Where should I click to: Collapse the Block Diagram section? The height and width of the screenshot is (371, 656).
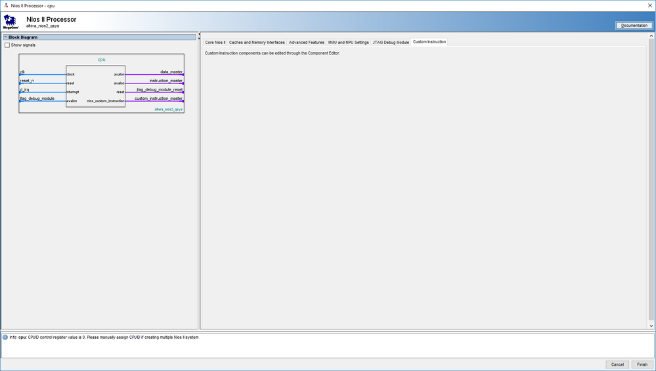pos(5,37)
